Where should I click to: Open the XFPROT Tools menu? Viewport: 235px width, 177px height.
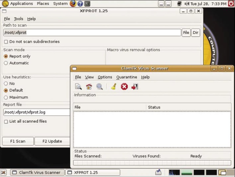19,19
